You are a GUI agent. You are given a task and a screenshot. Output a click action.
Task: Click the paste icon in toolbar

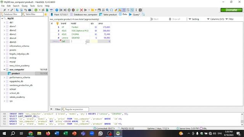point(21,10)
